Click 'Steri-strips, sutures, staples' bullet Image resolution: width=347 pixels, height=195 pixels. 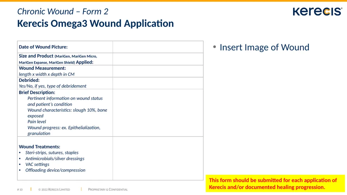click(52, 153)
